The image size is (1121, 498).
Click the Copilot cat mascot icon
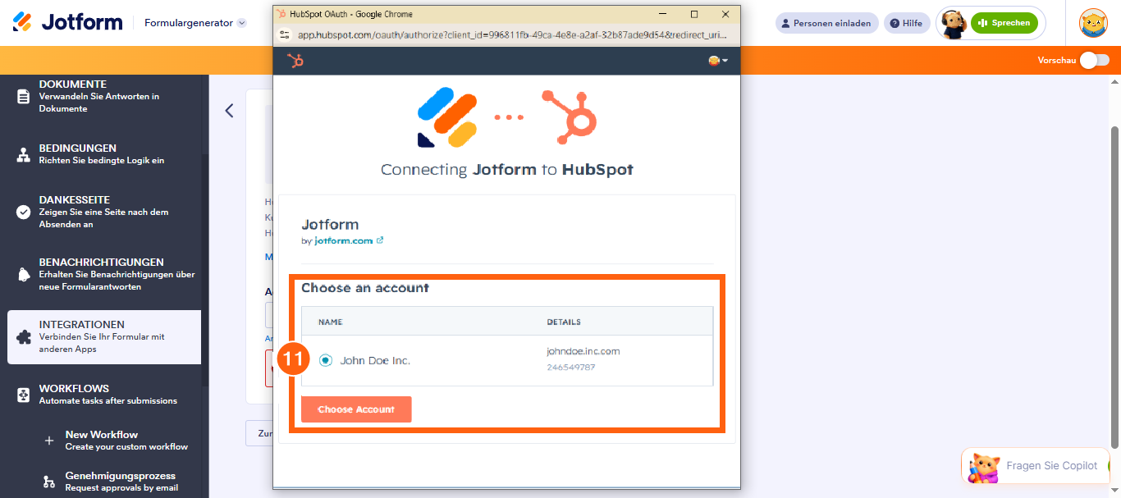click(983, 467)
